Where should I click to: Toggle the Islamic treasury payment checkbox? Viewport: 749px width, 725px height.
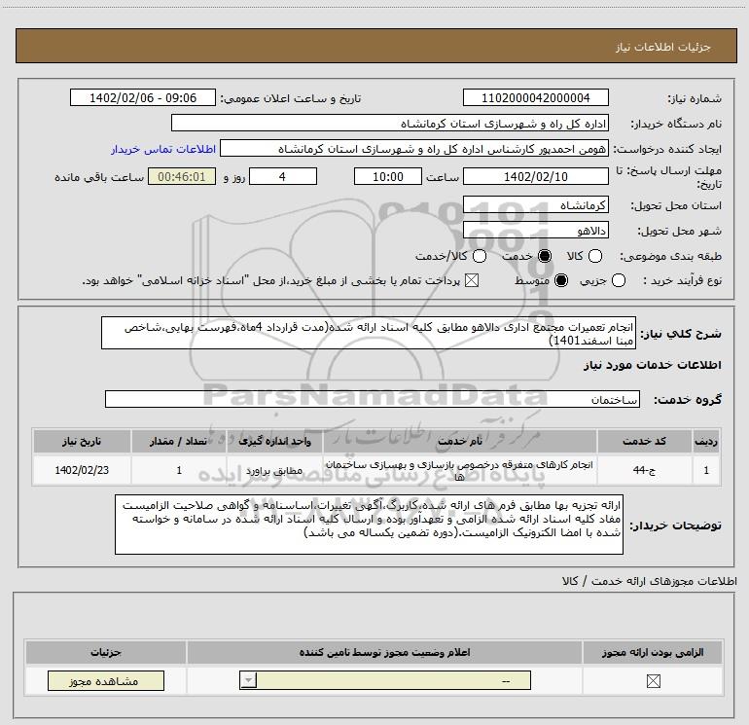472,280
